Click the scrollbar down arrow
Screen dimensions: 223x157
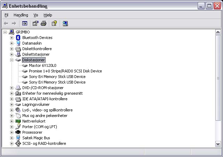(x=218, y=144)
